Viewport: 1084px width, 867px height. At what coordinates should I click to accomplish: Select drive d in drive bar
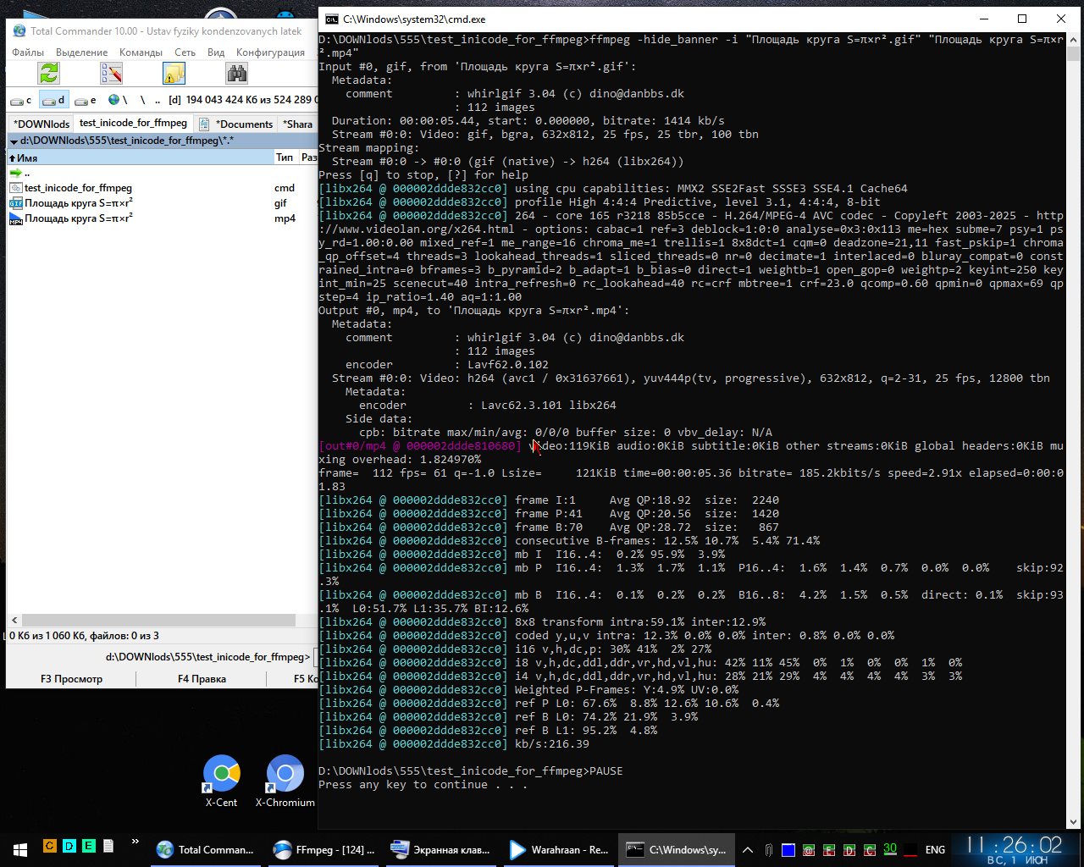click(x=54, y=100)
